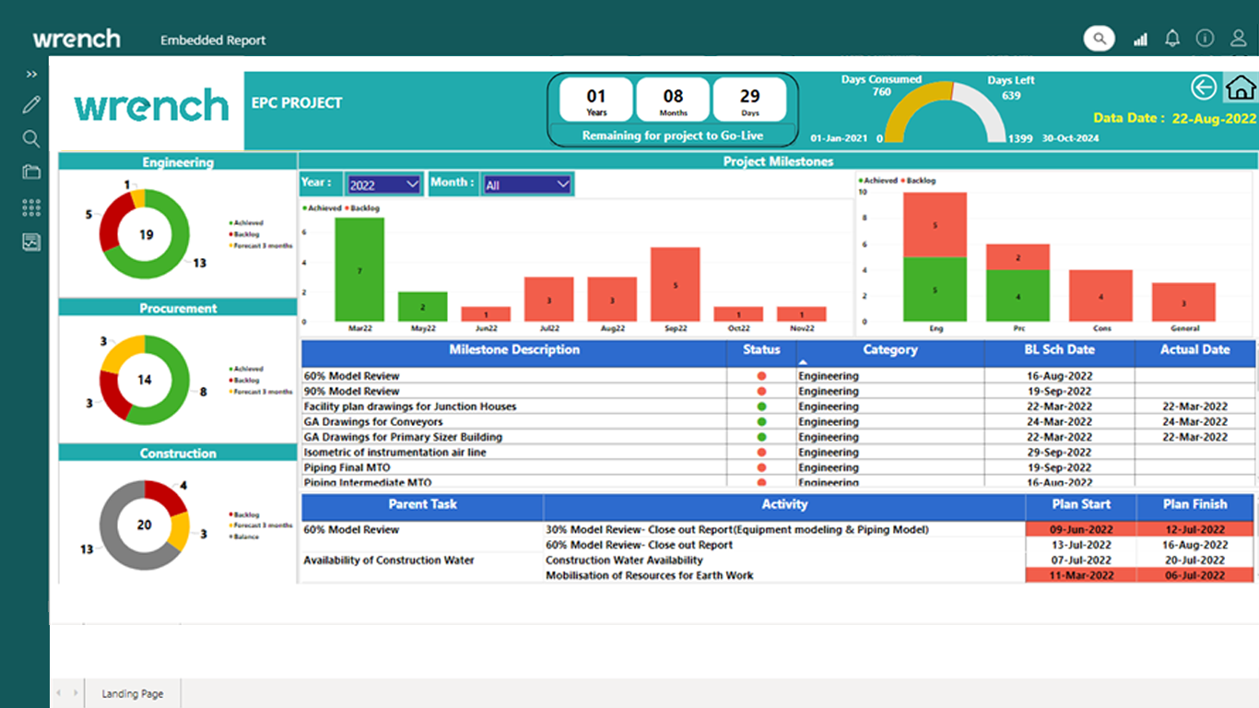1259x708 pixels.
Task: Select the Prc achieved green segment
Action: coord(1018,296)
